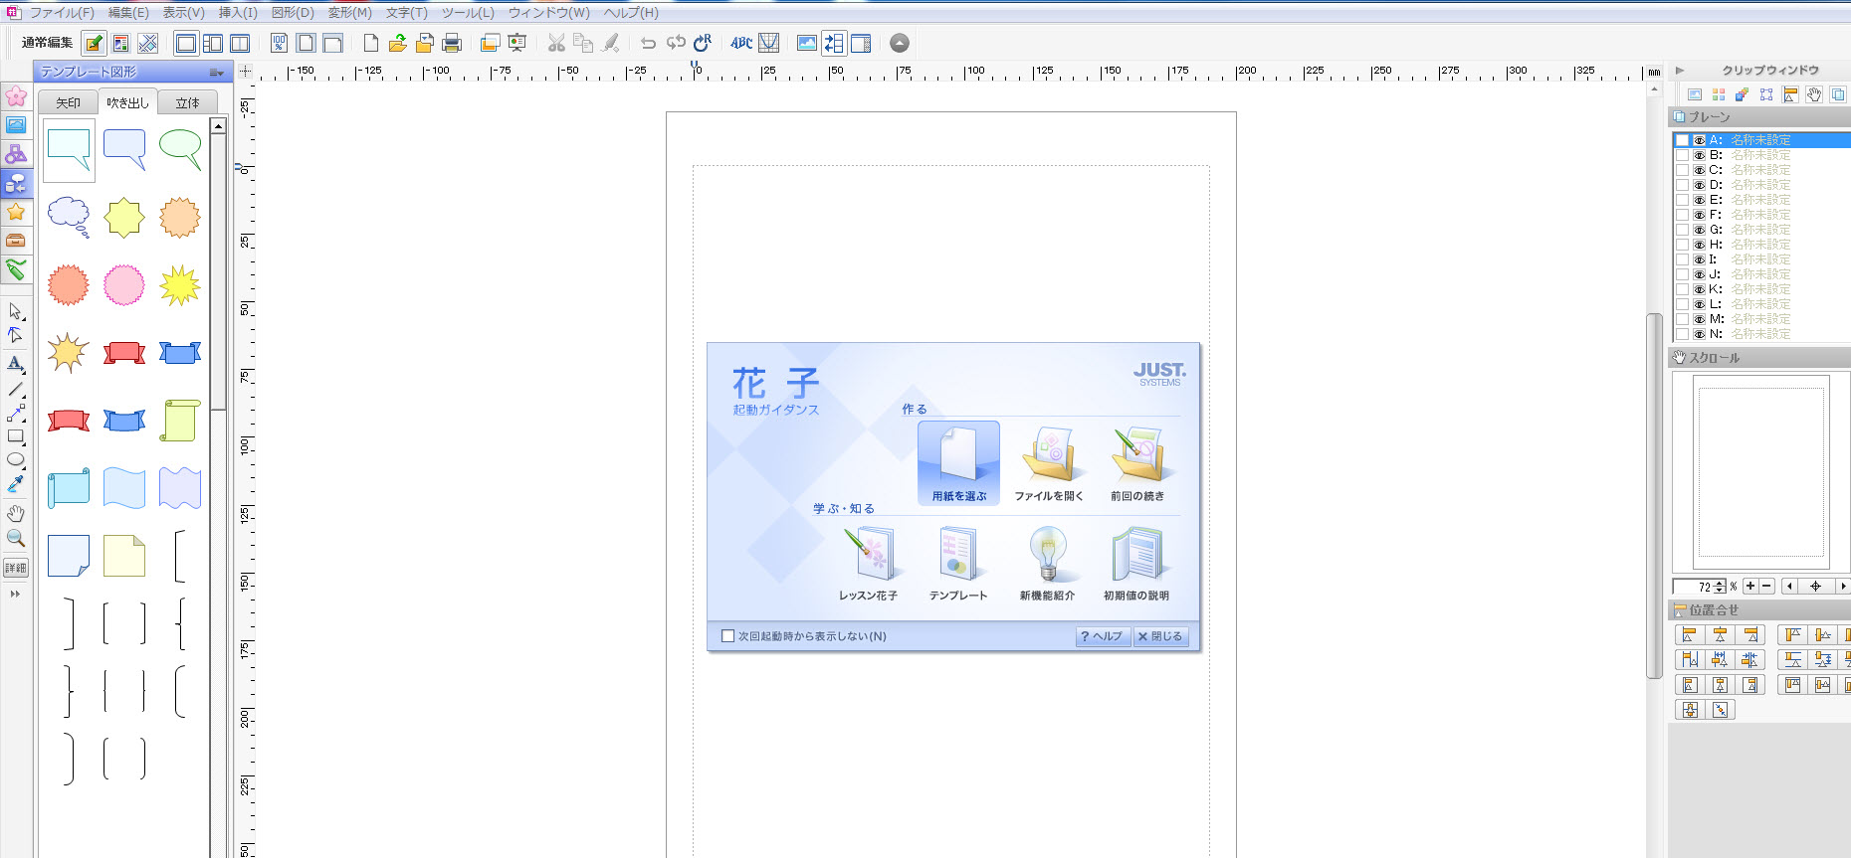
Task: Open the 編集(E) menu
Action: 128,13
